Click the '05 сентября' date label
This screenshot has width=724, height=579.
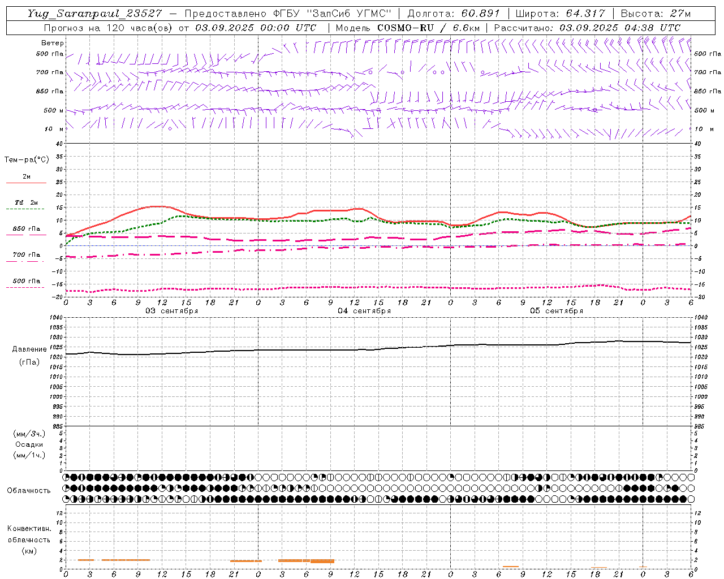pos(557,311)
